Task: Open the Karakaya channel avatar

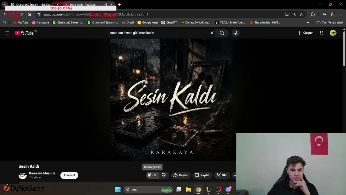Action: (x=23, y=175)
